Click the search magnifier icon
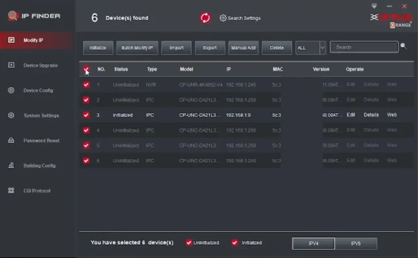 [404, 46]
